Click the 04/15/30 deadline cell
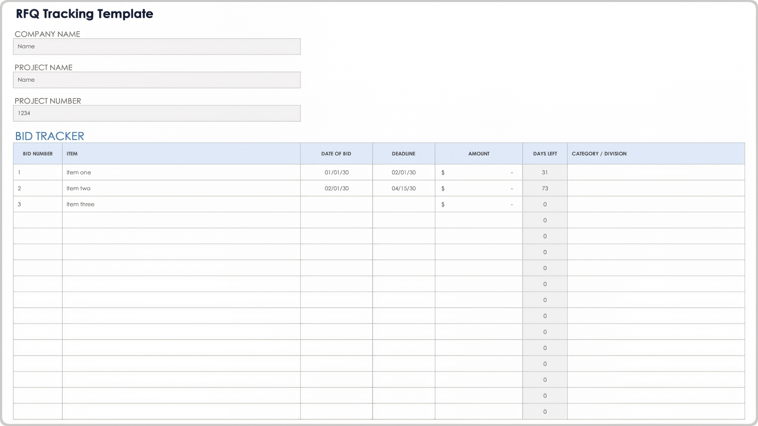The height and width of the screenshot is (426, 758). [403, 189]
